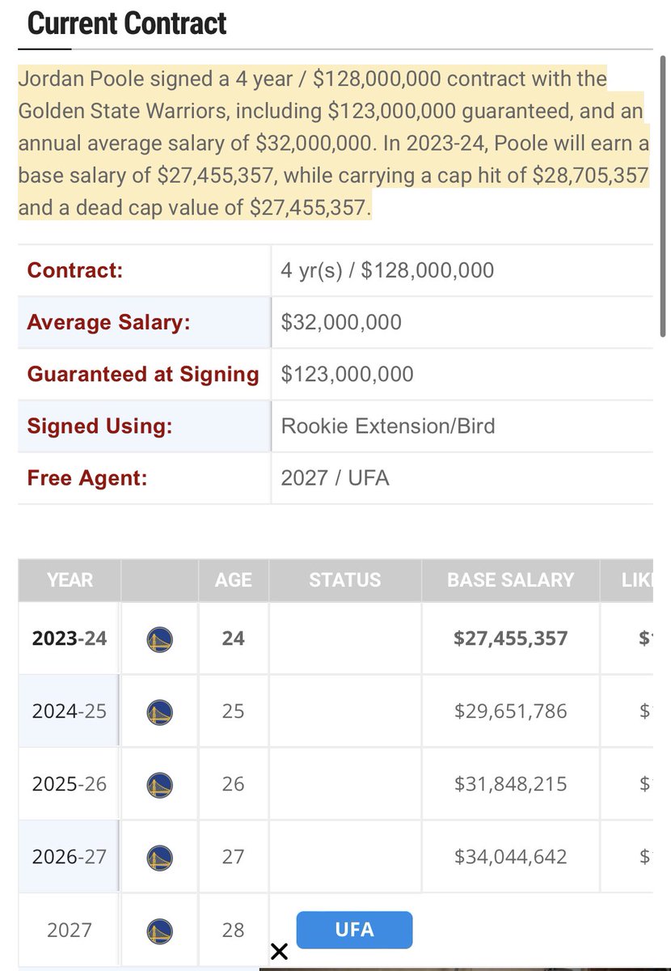Click the vertical scrollbar on the right edge
Screen dimensions: 671x971
pyautogui.click(x=663, y=193)
